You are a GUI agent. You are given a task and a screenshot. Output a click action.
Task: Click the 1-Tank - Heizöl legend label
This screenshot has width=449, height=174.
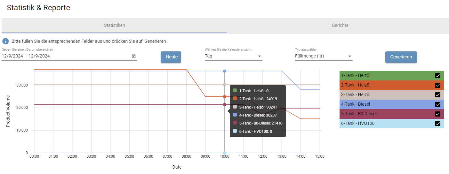click(356, 76)
